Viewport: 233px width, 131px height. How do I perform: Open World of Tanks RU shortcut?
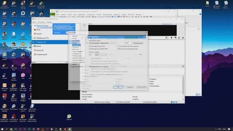point(14,98)
